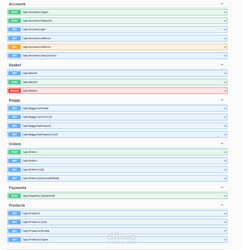
Task: Click the Products section heading
Action: (17, 205)
